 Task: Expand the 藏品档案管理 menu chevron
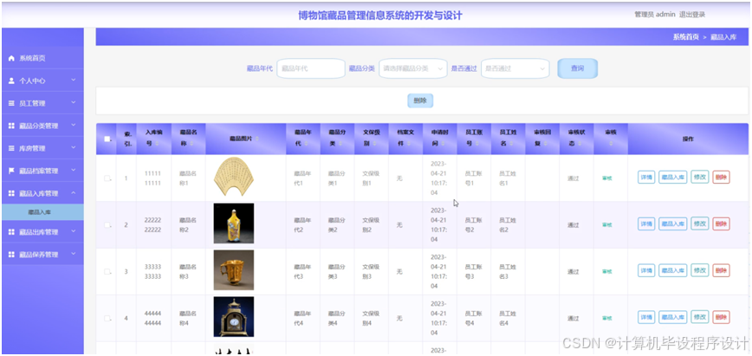tap(74, 171)
